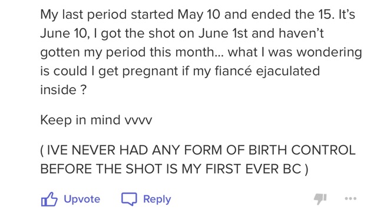Click the line "gotten my period this month..."
This screenshot has width=377, height=220.
coord(201,52)
